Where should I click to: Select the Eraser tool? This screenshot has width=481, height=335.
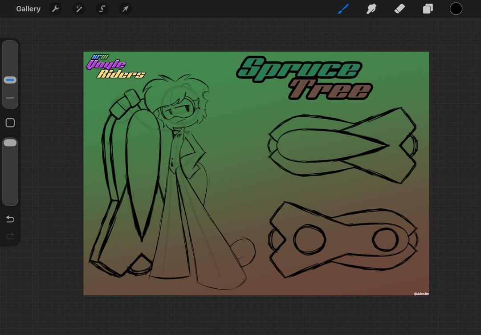(399, 9)
